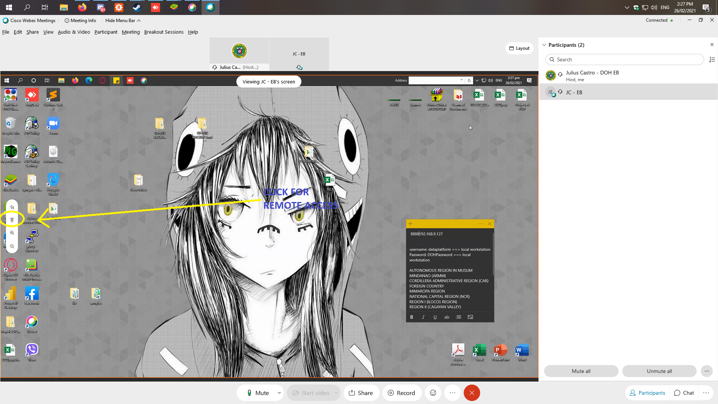
Task: Open the annotate tool in the sharing toolbar
Action: (12, 207)
